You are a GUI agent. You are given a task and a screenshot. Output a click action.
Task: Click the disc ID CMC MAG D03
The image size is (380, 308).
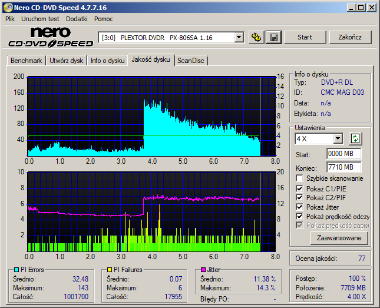pyautogui.click(x=342, y=92)
